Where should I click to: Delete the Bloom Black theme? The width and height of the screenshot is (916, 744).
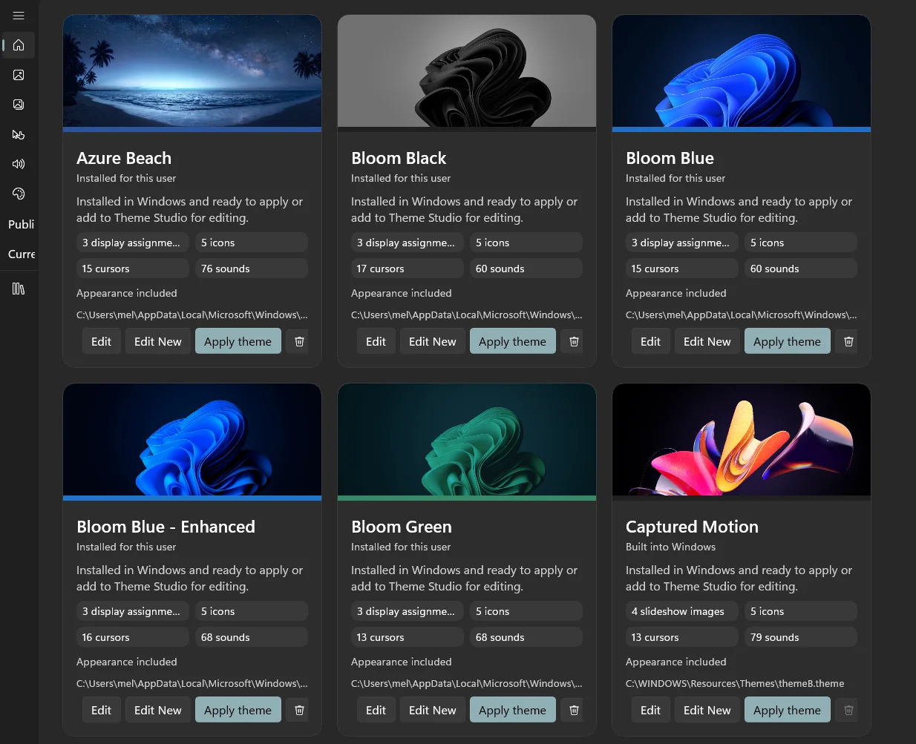(574, 341)
